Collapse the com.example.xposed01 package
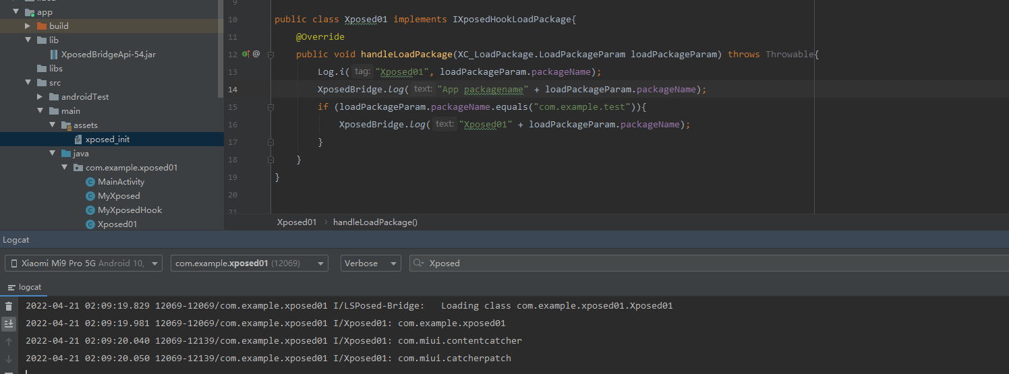This screenshot has width=1009, height=374. (x=64, y=168)
